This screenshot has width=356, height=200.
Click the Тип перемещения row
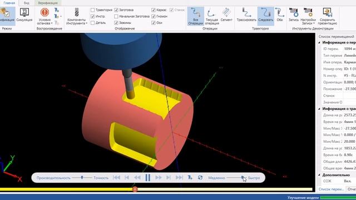[x=339, y=56]
